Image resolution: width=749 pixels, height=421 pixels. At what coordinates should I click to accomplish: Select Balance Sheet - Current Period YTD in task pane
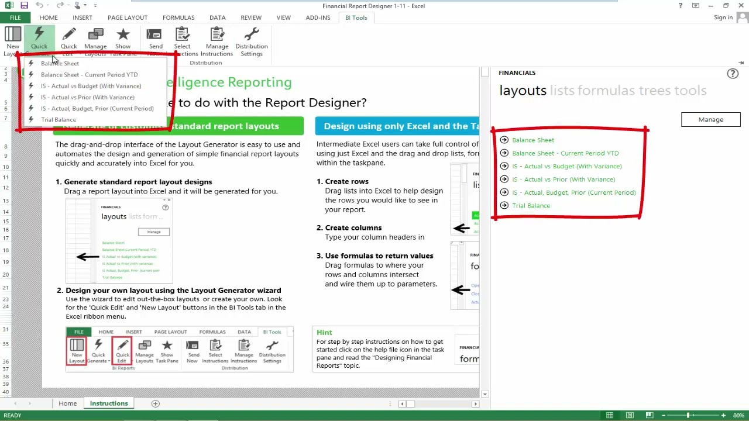coord(565,153)
